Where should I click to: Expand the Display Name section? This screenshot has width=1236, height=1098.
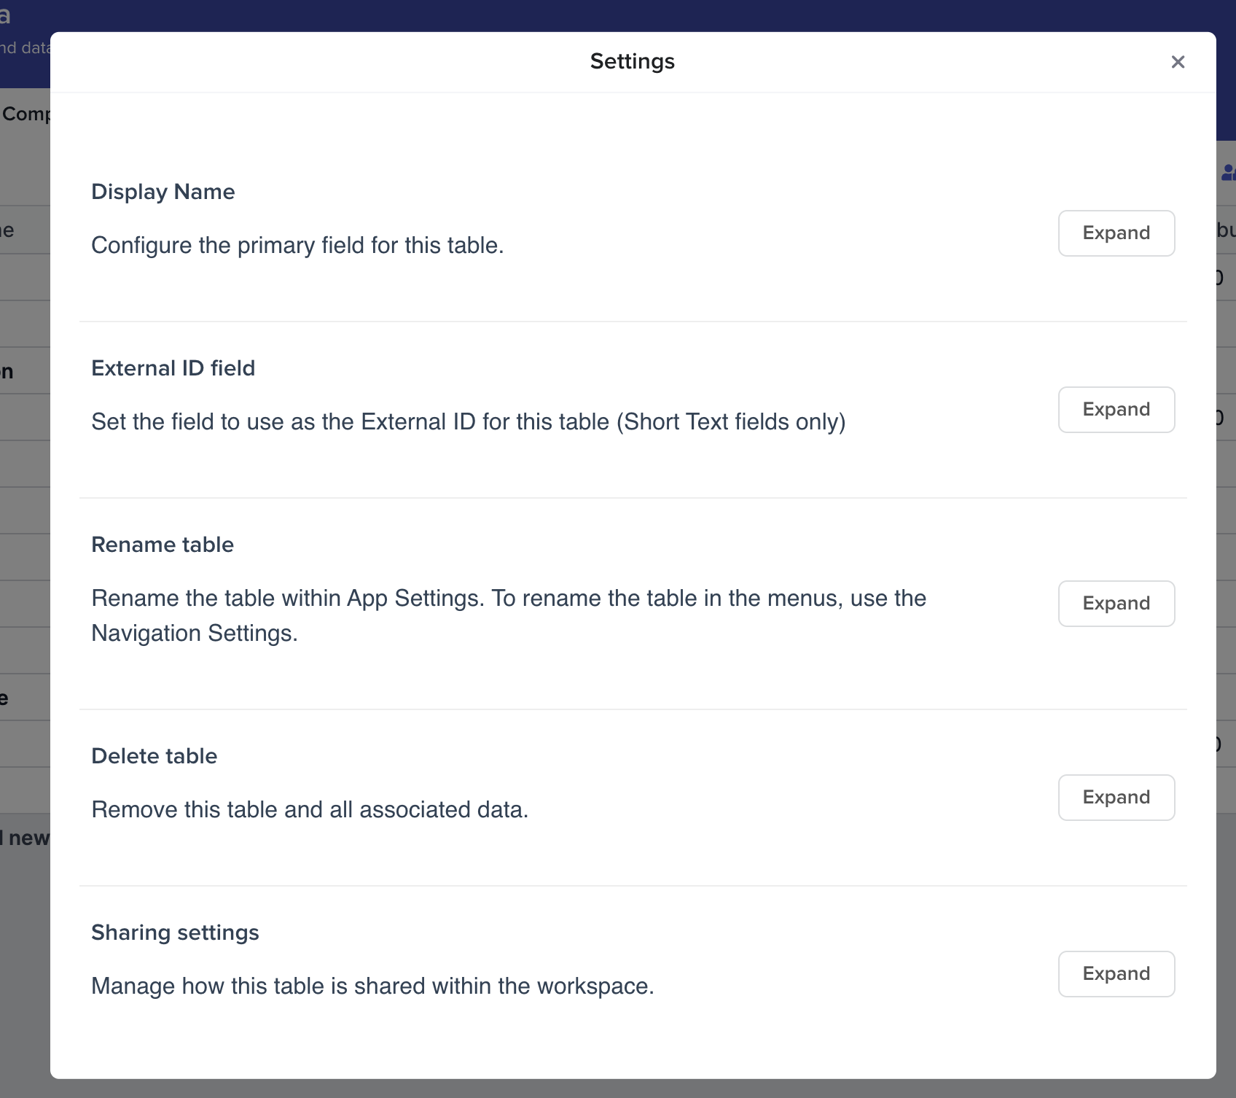click(x=1116, y=233)
